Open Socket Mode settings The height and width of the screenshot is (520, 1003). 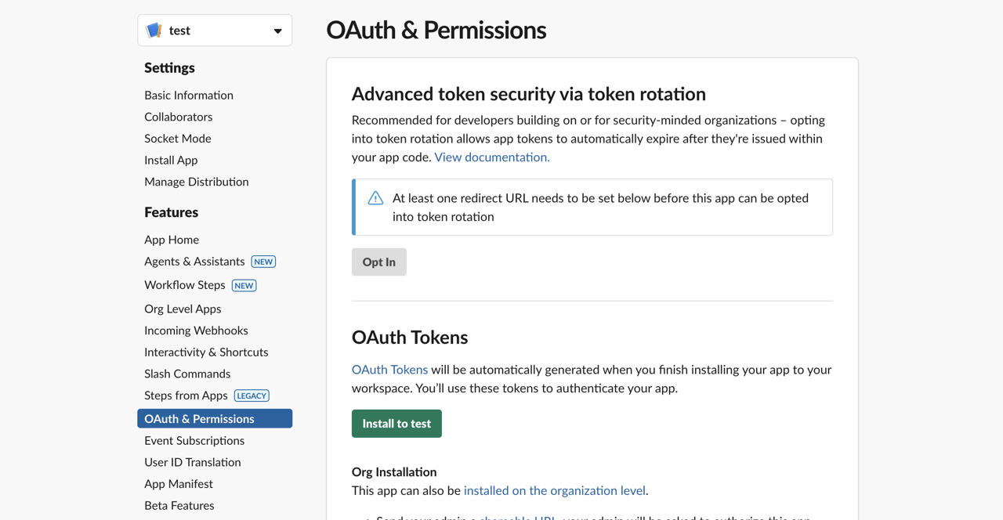click(178, 138)
